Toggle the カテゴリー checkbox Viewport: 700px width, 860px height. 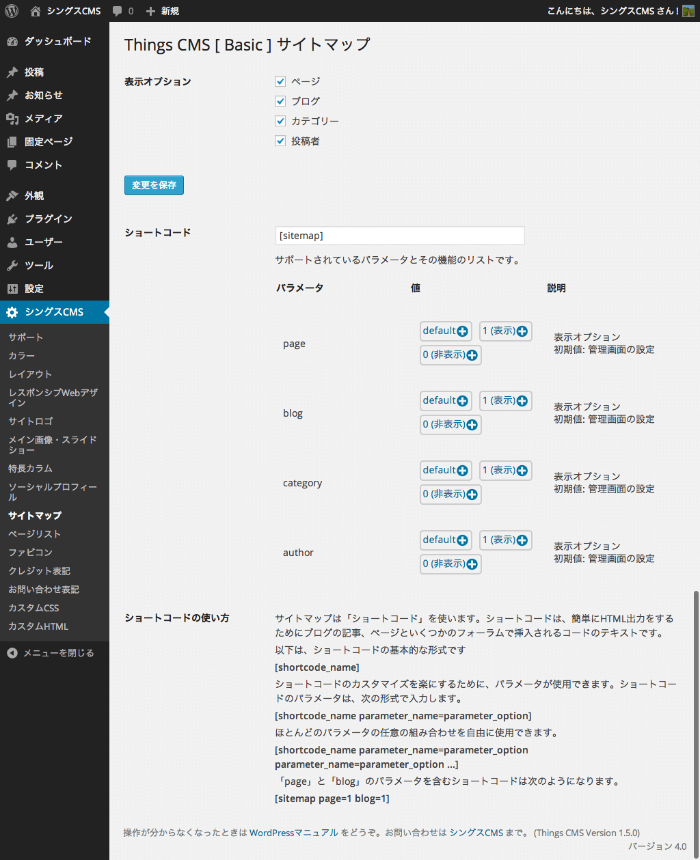tap(280, 121)
